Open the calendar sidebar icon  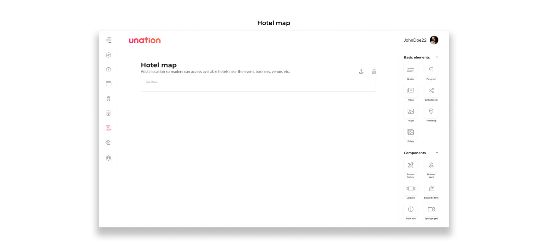pyautogui.click(x=108, y=84)
